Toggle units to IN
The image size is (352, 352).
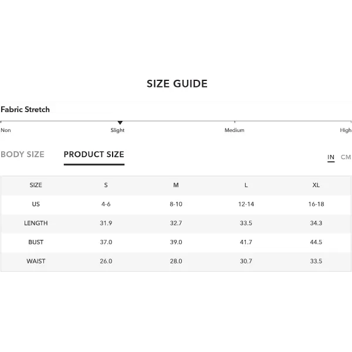(x=331, y=157)
